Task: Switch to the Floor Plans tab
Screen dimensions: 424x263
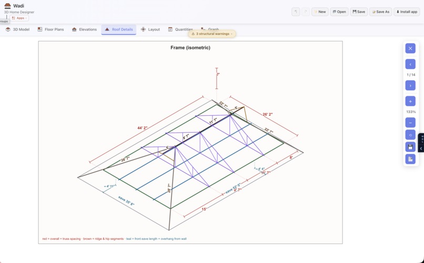Action: [x=51, y=29]
